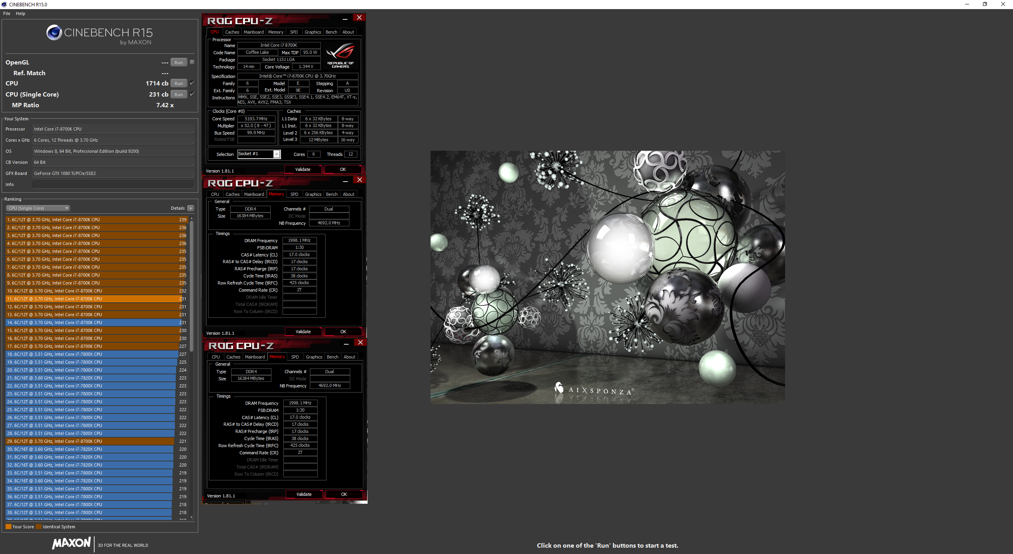Open the Graphics tab in top CPU-Z window

pos(313,32)
